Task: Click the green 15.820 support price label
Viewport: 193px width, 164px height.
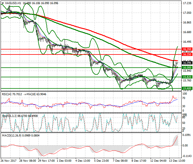Action: click(x=187, y=77)
